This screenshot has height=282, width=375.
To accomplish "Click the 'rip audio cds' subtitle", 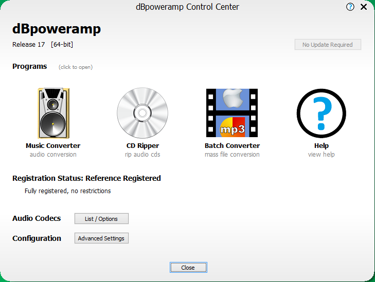I will pos(142,155).
